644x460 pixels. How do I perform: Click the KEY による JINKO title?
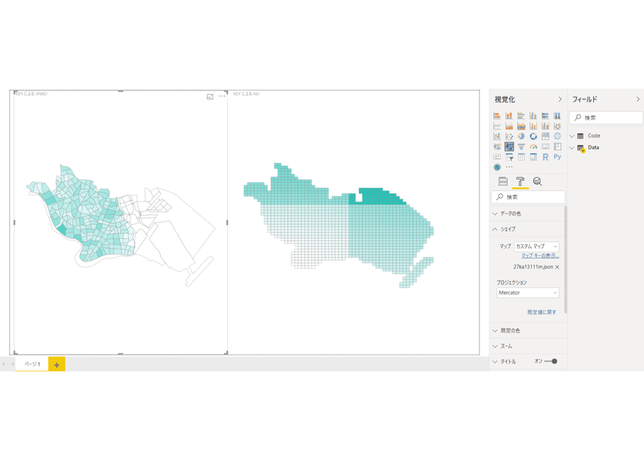pos(31,94)
